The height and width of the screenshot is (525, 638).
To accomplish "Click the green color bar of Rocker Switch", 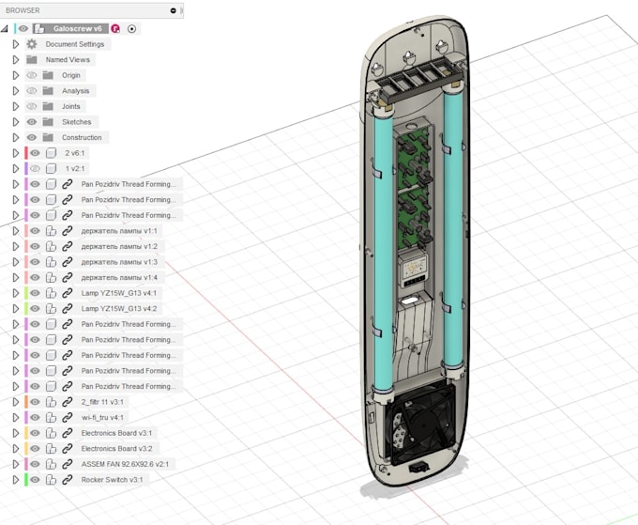I will point(26,480).
